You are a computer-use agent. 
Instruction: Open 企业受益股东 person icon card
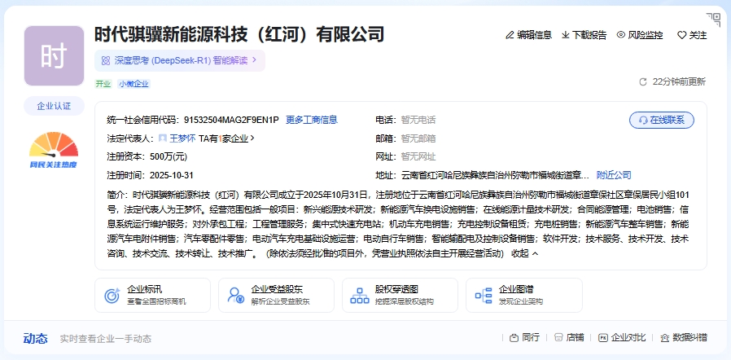(x=236, y=295)
